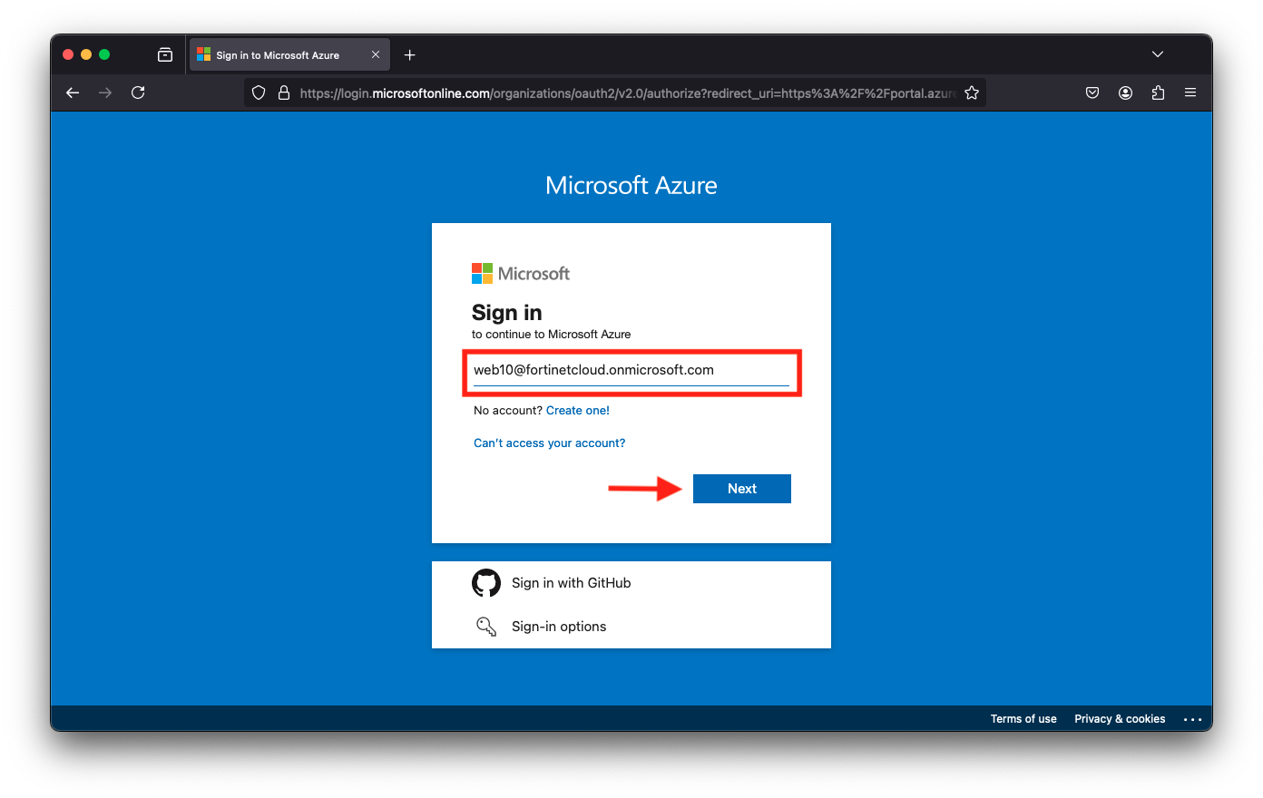Screen dimensions: 1263x798
Task: Click the 'to continue to Microsoft Azure' text
Action: [551, 335]
